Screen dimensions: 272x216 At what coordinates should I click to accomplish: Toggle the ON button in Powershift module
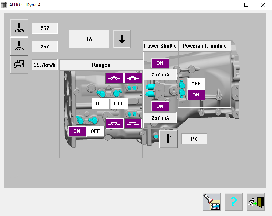[196, 95]
